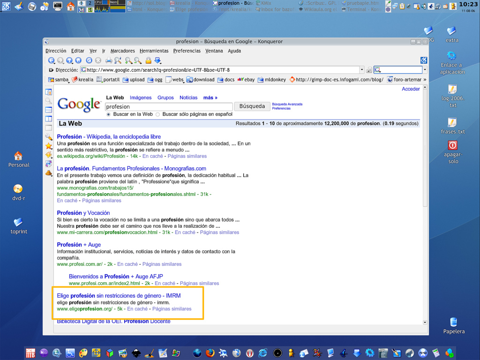Select the frases.txt desktop file
This screenshot has height=360, width=480.
click(453, 126)
